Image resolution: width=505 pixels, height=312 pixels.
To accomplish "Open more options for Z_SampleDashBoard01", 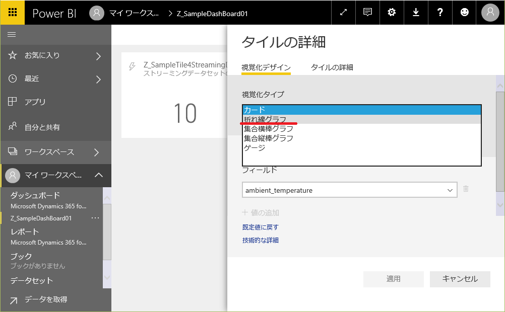I will tap(95, 218).
